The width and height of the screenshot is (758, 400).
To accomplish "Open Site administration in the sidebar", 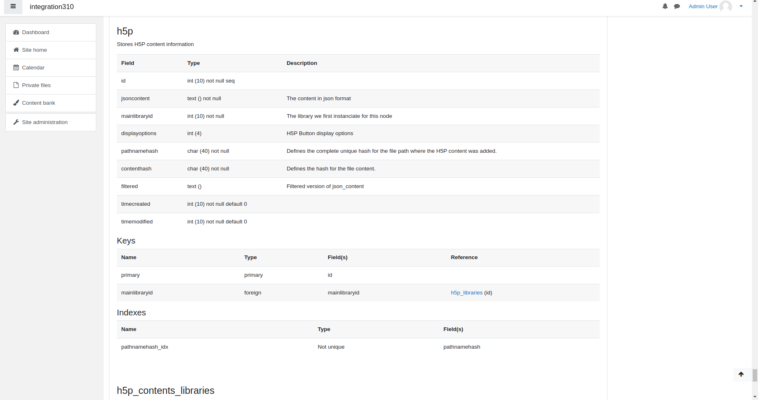I will [51, 122].
